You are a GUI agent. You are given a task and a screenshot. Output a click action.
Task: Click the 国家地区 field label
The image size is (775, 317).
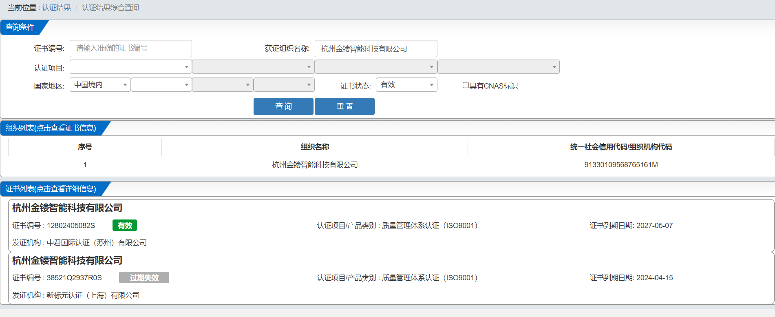(x=49, y=86)
